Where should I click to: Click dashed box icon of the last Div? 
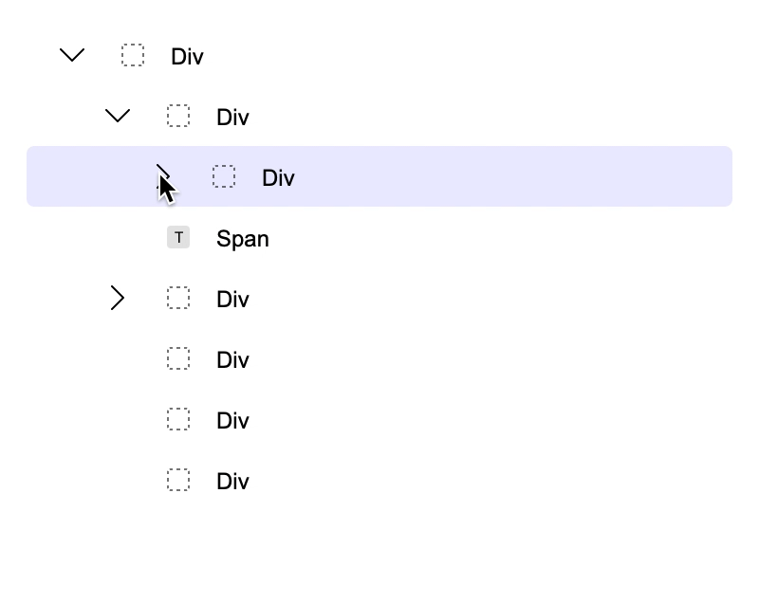[x=178, y=480]
